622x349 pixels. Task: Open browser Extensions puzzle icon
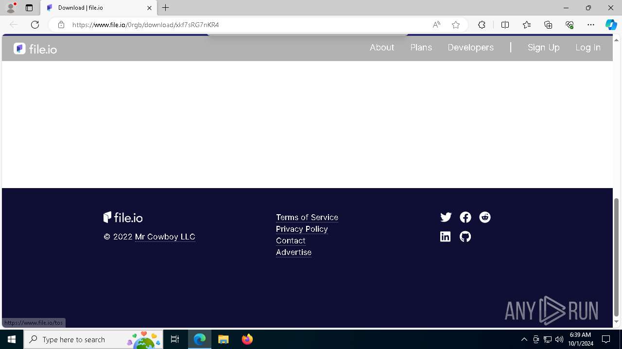[x=482, y=25]
